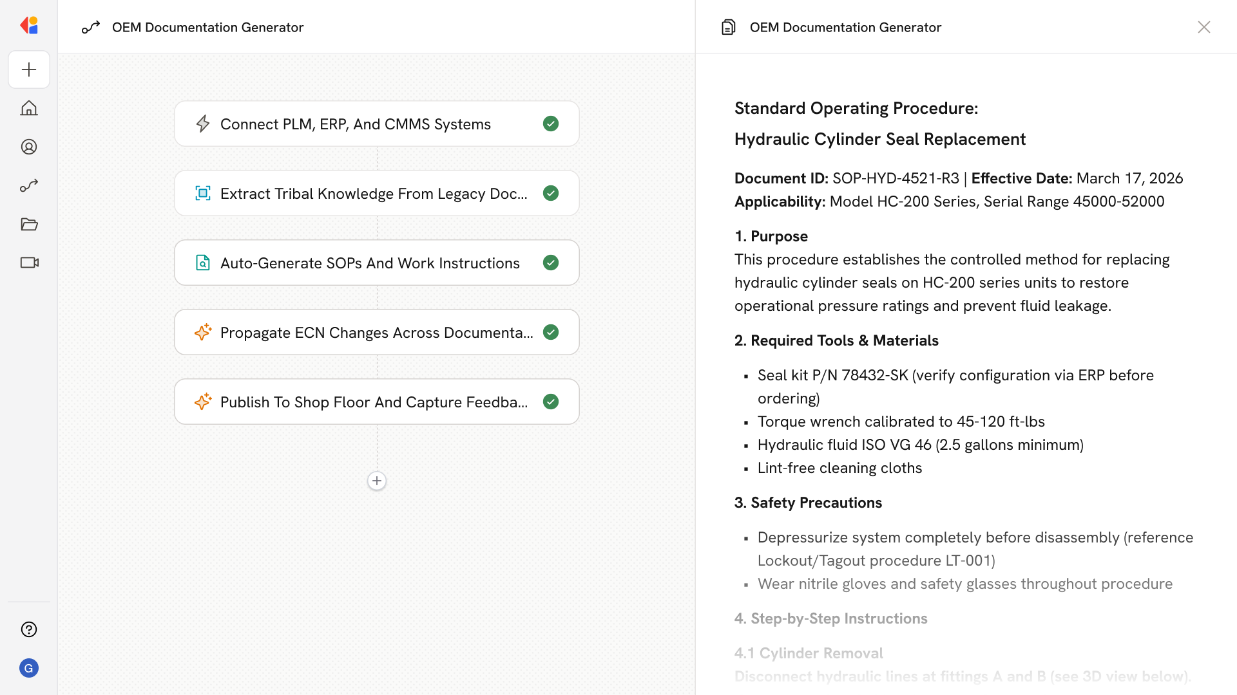Screen dimensions: 1237x695
Task: Open the workflows route icon in sidebar
Action: pos(29,185)
